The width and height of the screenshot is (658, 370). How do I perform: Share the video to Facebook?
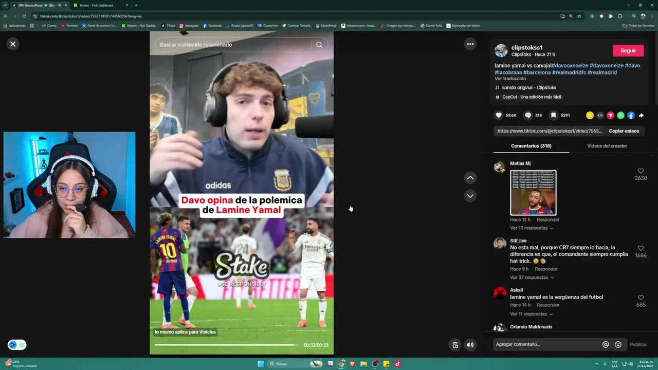[631, 116]
